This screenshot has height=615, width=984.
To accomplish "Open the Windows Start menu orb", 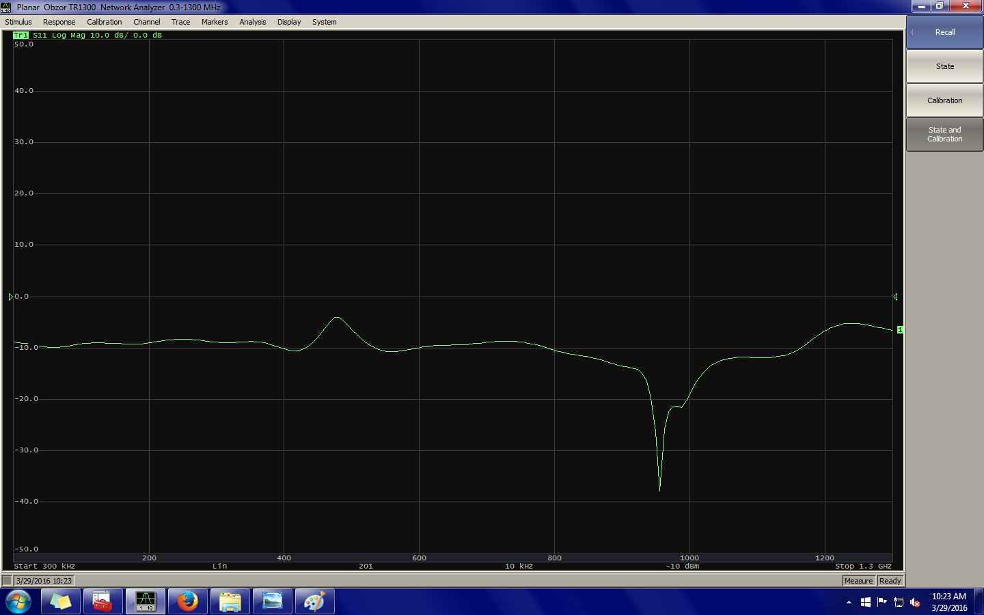I will point(18,601).
